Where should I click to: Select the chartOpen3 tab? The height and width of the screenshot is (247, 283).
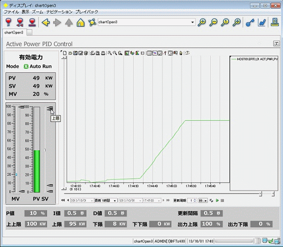14,32
